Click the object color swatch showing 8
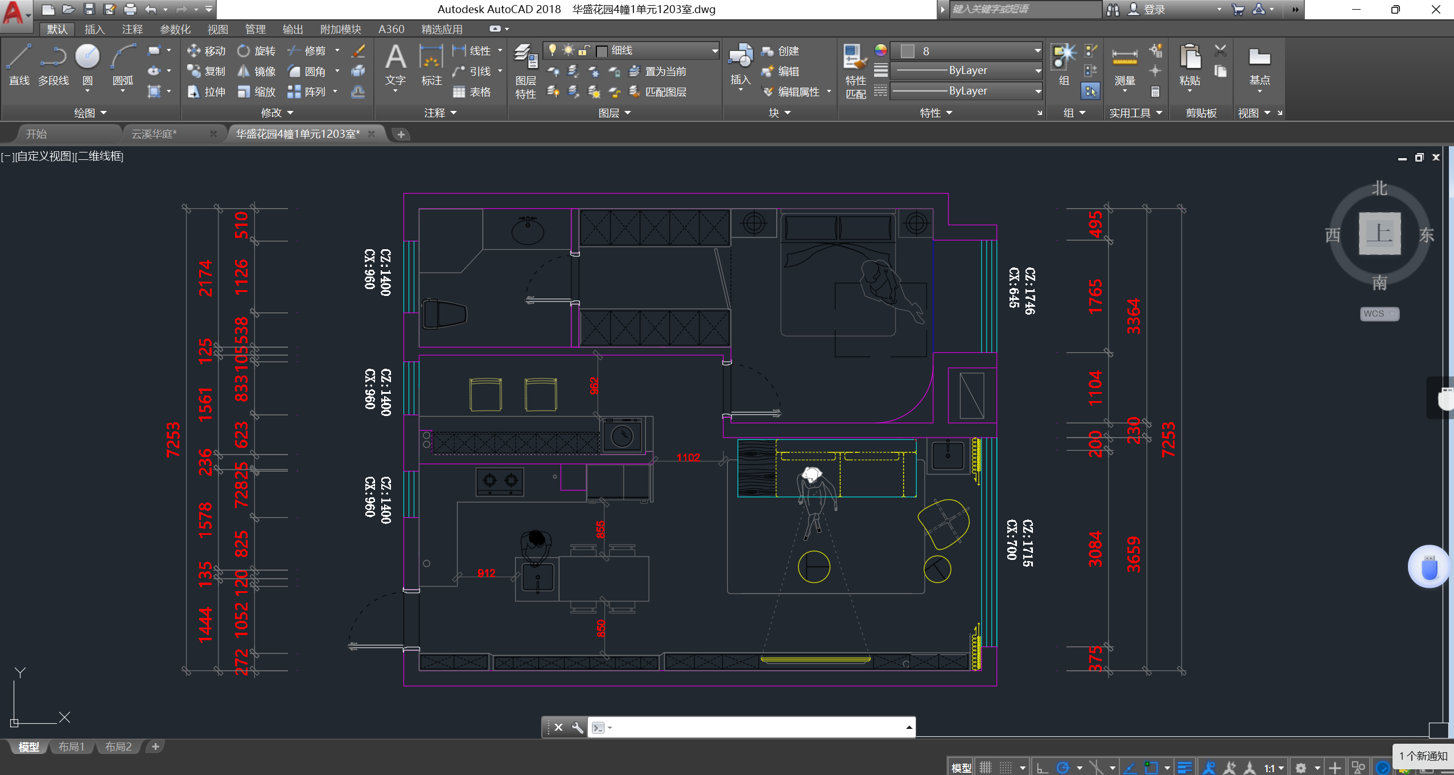This screenshot has height=775, width=1454. (908, 51)
